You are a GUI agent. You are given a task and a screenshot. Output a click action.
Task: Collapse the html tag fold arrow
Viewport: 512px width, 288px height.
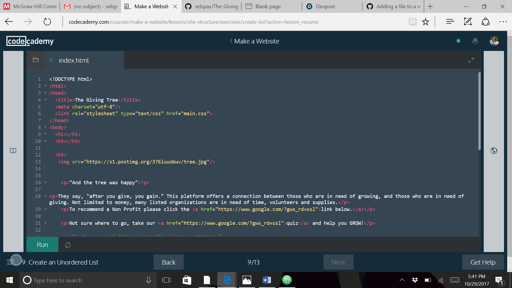[46, 86]
